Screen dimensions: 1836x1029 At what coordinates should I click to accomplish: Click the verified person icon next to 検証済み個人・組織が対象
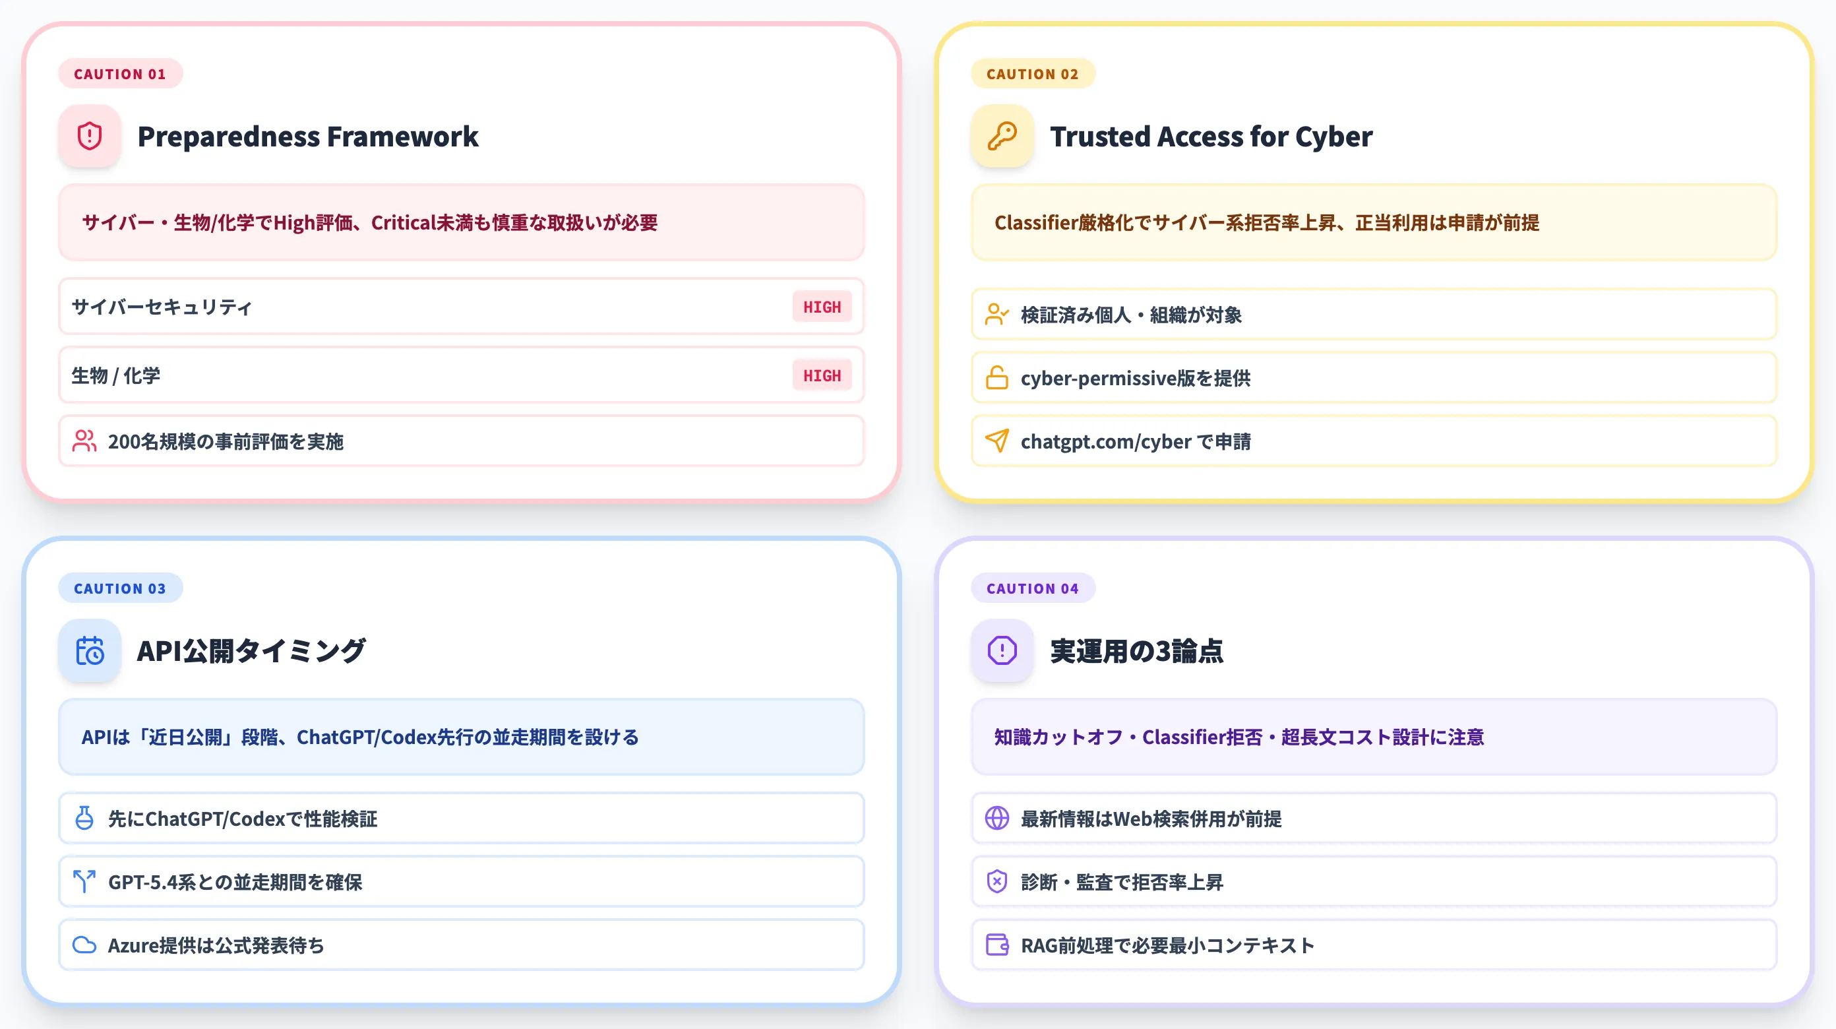click(x=996, y=315)
